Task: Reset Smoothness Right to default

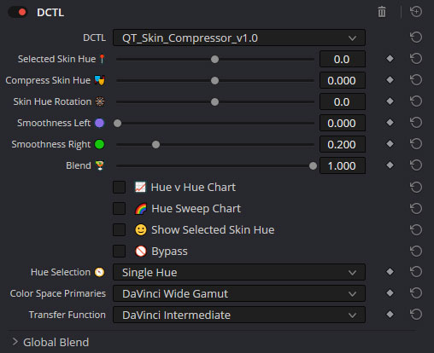Action: click(416, 144)
